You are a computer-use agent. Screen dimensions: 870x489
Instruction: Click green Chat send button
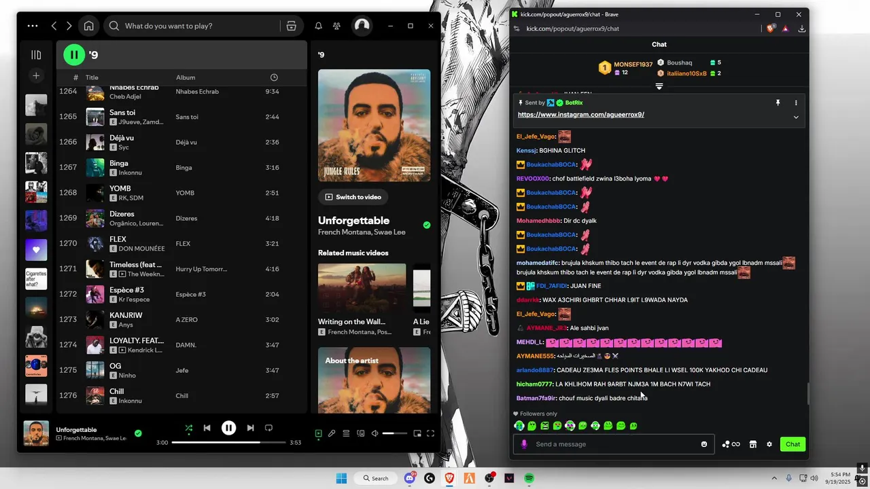click(793, 444)
